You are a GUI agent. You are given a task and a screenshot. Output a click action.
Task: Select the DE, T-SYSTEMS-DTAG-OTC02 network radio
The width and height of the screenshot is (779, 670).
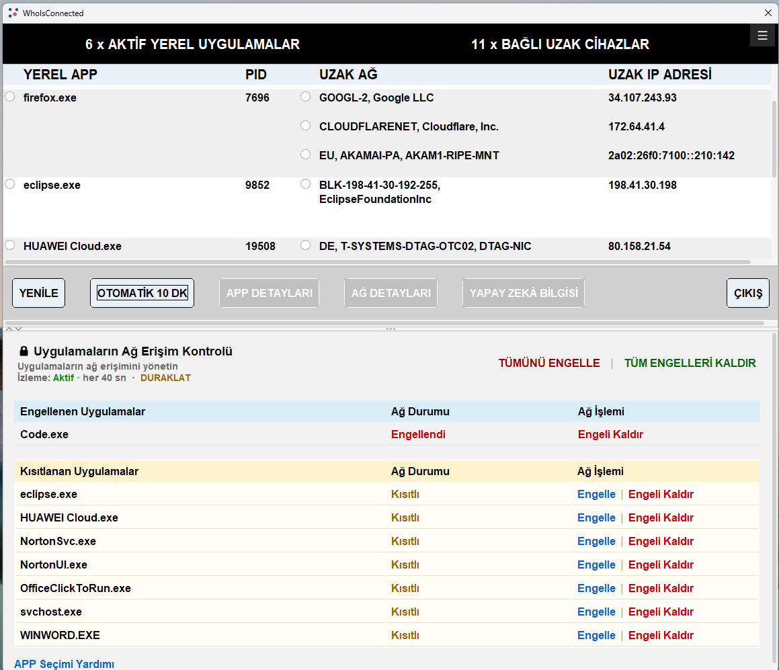[306, 245]
